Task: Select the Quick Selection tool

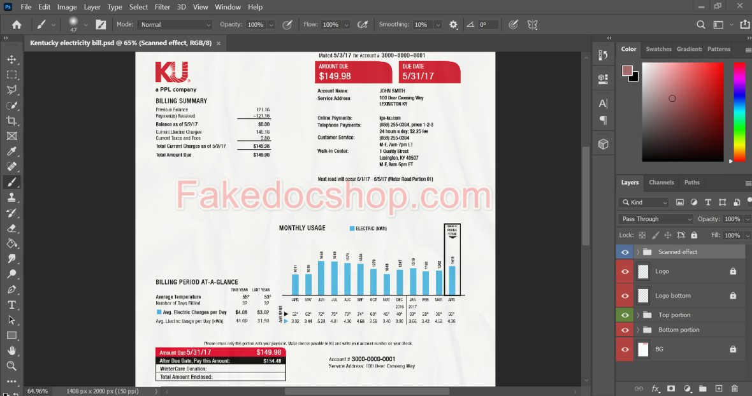Action: point(12,105)
